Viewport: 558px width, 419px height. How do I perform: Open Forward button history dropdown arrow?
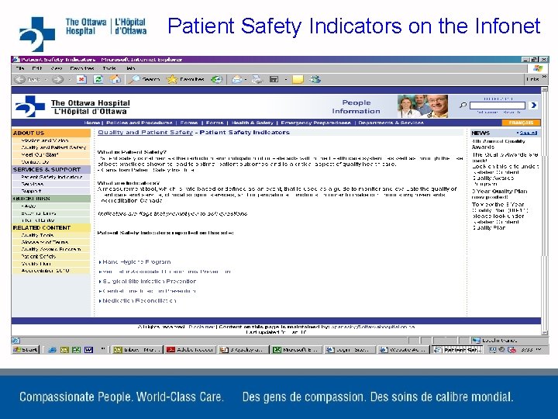(x=70, y=79)
